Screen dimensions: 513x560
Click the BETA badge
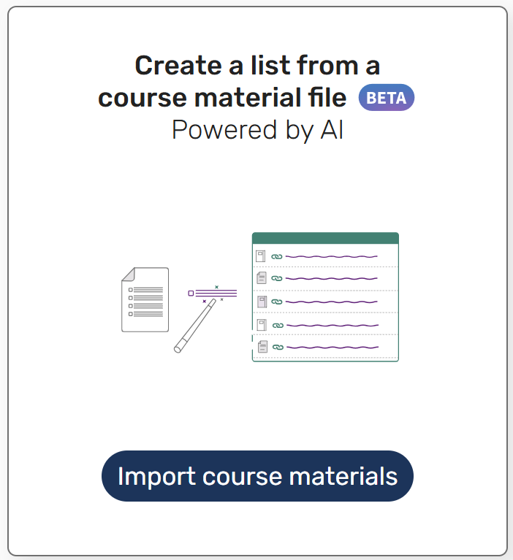(x=386, y=98)
